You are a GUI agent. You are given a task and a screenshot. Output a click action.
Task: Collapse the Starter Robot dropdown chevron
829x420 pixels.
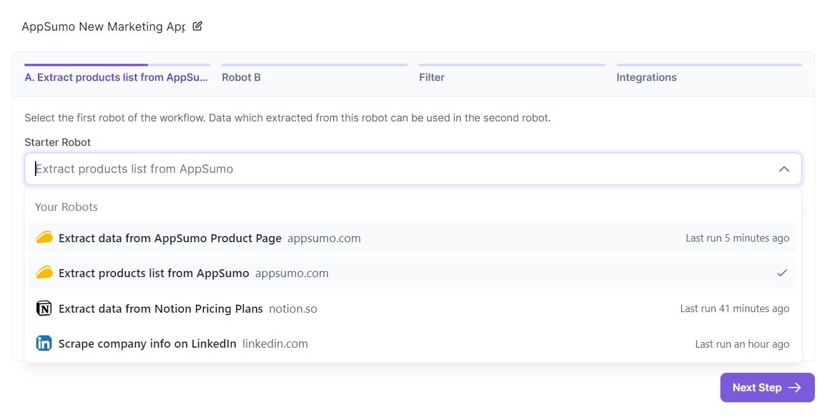click(784, 169)
